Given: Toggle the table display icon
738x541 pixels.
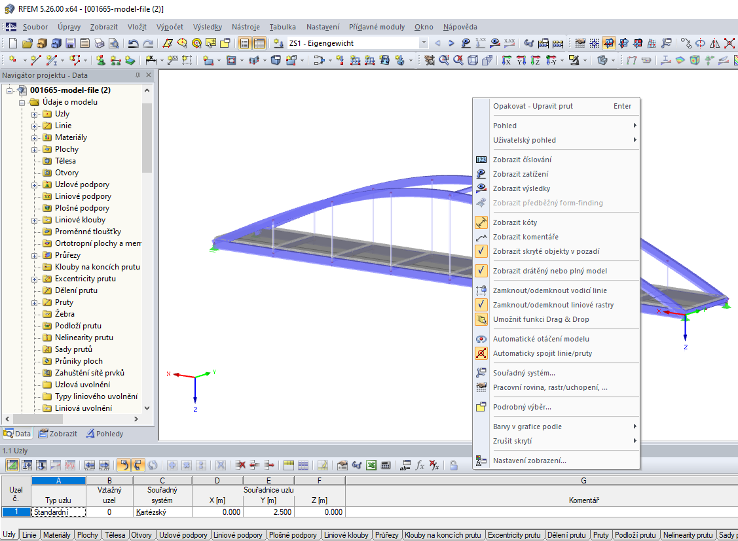Looking at the screenshot, I should [259, 43].
